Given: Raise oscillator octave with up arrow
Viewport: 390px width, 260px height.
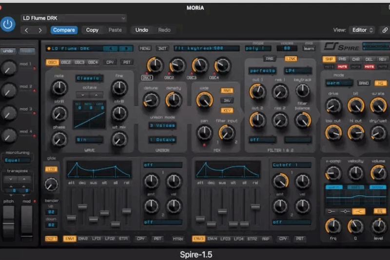Looking at the screenshot, I should 96,95.
